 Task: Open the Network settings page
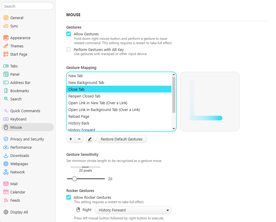point(18,172)
